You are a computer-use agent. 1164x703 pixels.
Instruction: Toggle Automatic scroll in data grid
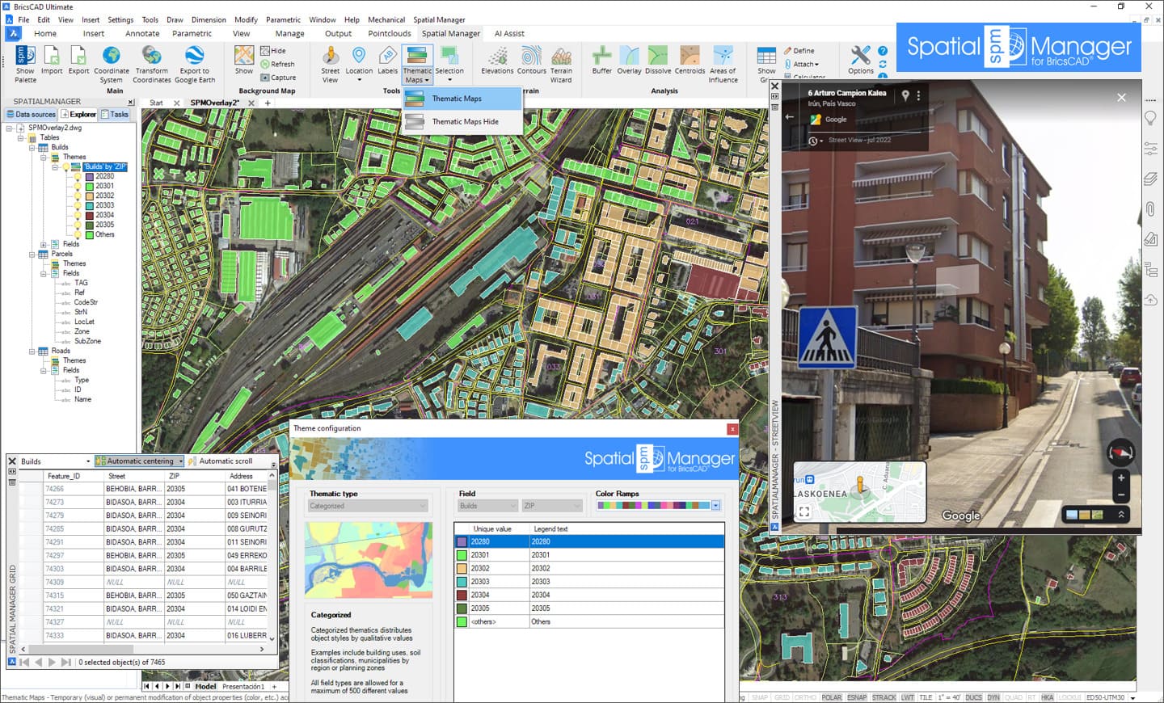click(220, 461)
